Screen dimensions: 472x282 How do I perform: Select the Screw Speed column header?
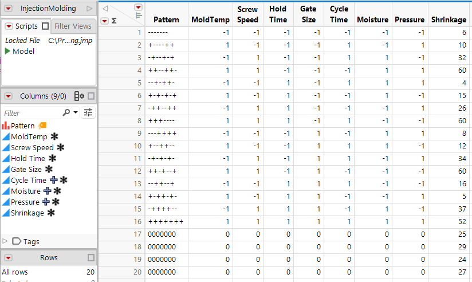coord(247,14)
